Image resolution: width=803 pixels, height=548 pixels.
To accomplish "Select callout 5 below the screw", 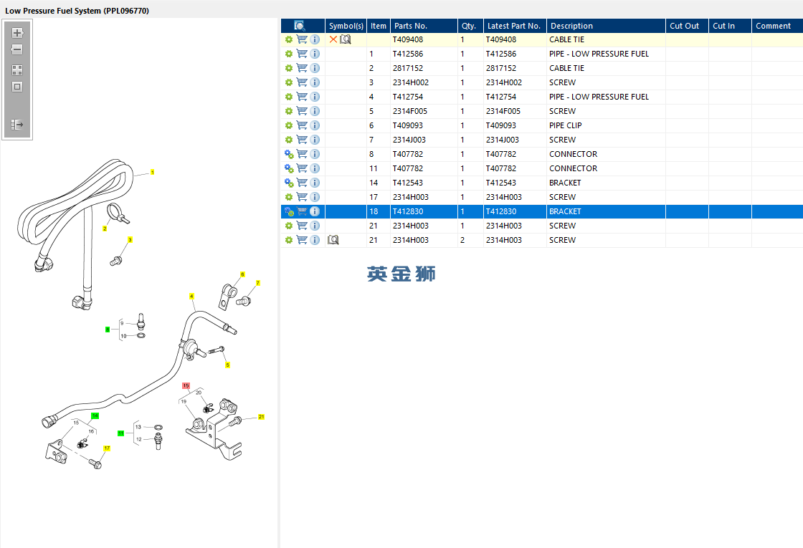I will coord(227,365).
